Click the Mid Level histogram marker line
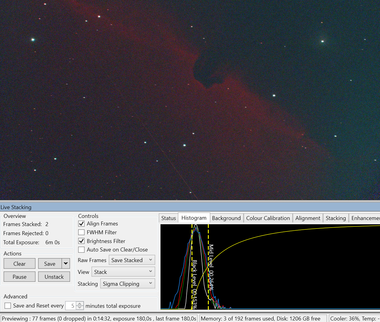The width and height of the screenshot is (380, 322). point(208,267)
